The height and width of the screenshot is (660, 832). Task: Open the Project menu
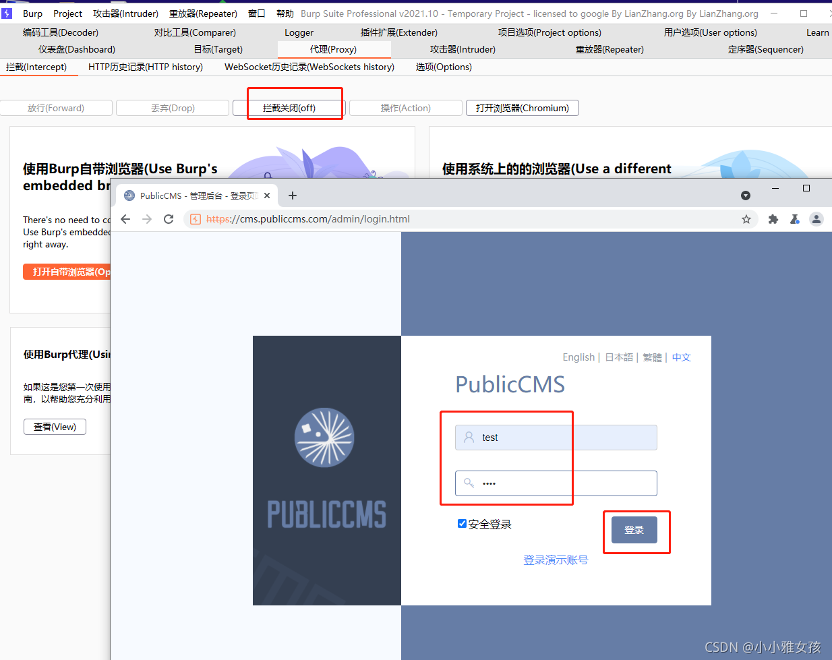pyautogui.click(x=67, y=13)
